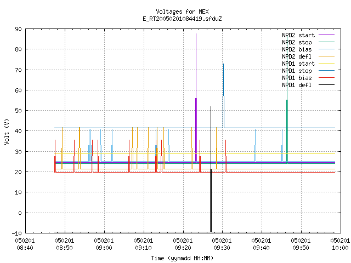The image size is (351, 263).
Task: Click the red legend line for NPD1 bias
Action: pyautogui.click(x=327, y=78)
